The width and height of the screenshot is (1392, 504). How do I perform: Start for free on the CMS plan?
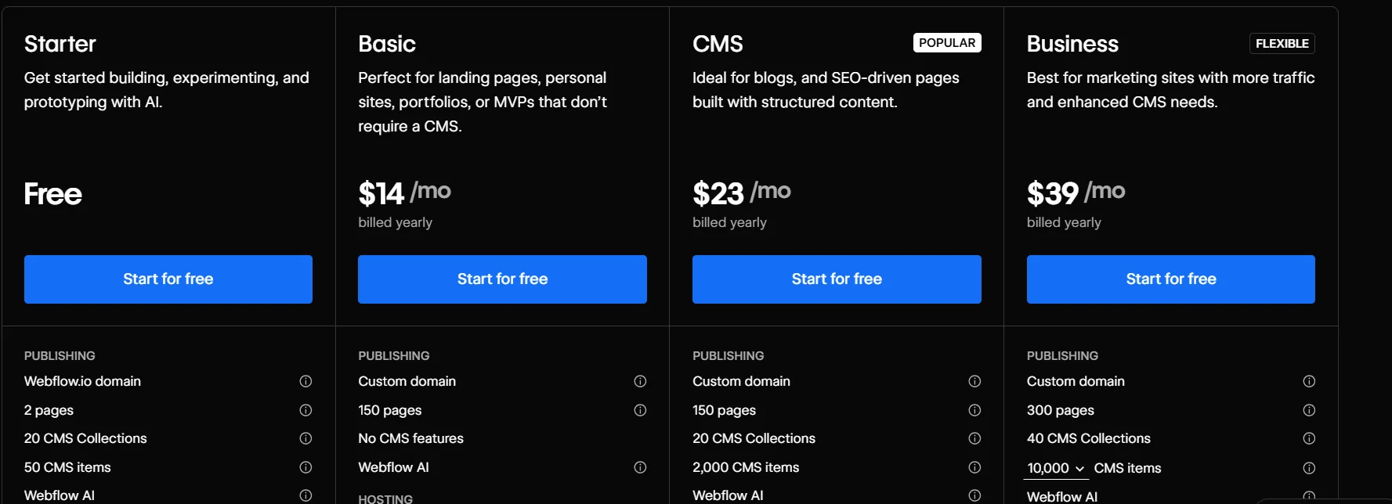pos(836,279)
